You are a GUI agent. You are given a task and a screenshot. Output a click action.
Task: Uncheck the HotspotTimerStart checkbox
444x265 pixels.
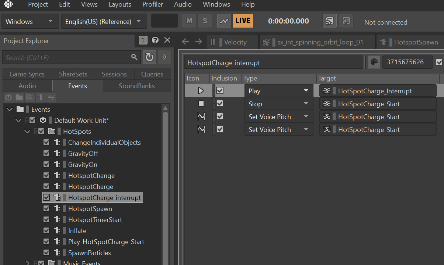pos(46,219)
